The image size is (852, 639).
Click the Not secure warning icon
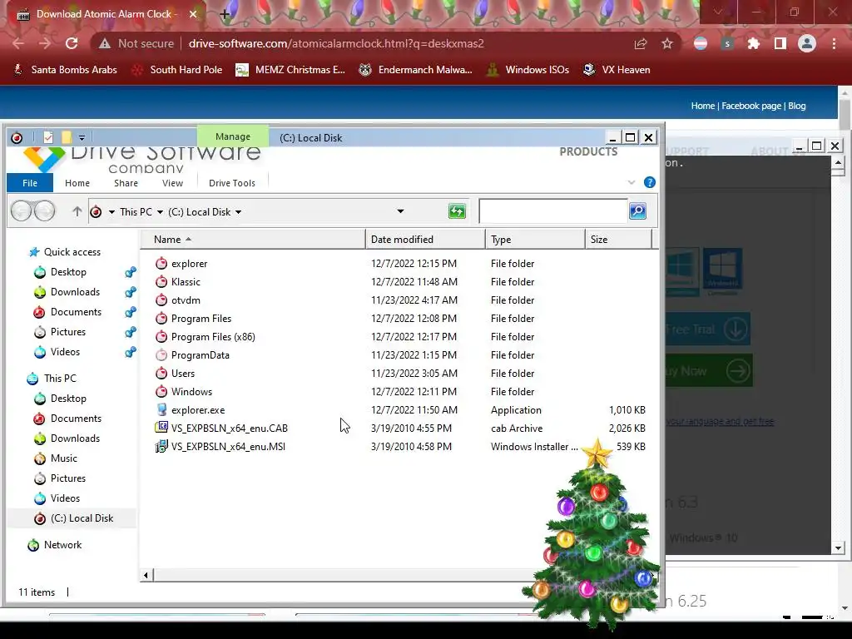point(105,43)
